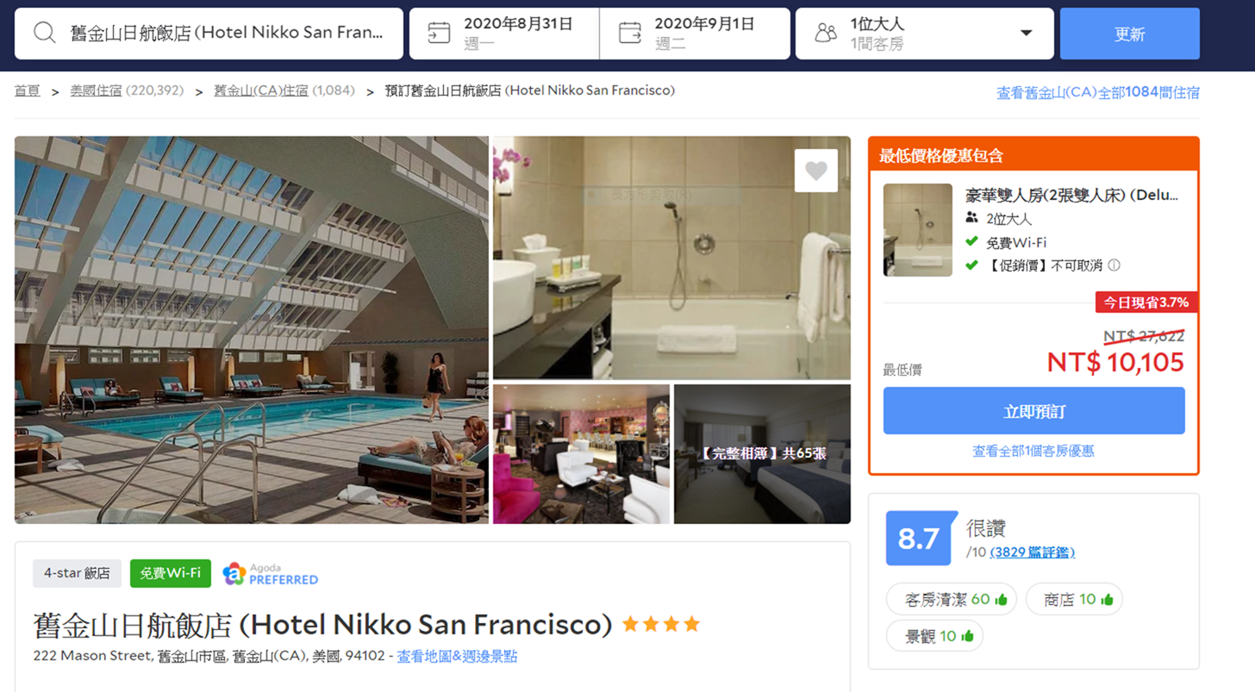Click the yellow star rating icons

pos(661,625)
